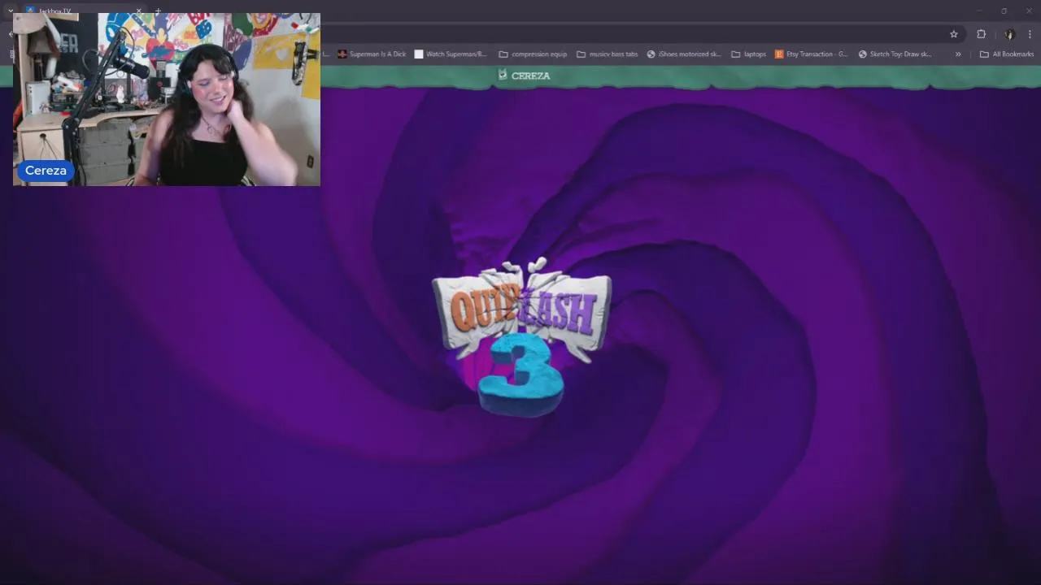Viewport: 1041px width, 585px height.
Task: Click the Cereza webcam overlay
Action: click(167, 99)
